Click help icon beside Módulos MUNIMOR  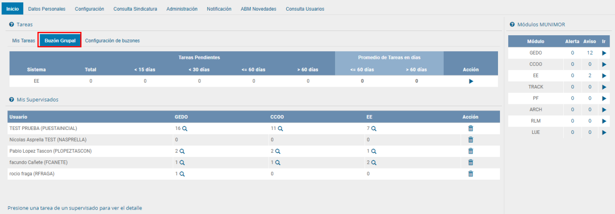pos(512,24)
